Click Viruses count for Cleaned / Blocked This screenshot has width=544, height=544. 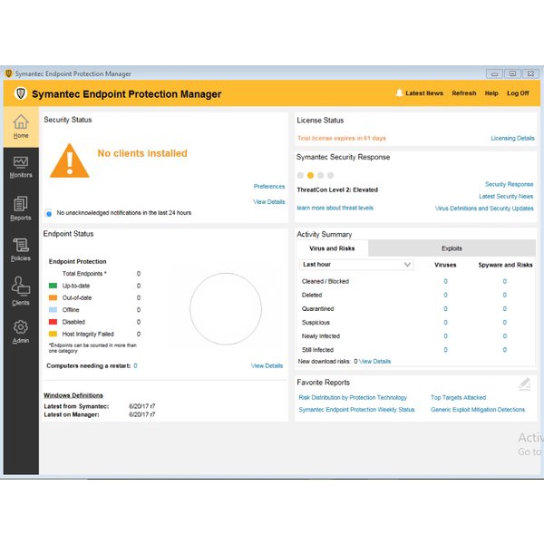tap(445, 281)
